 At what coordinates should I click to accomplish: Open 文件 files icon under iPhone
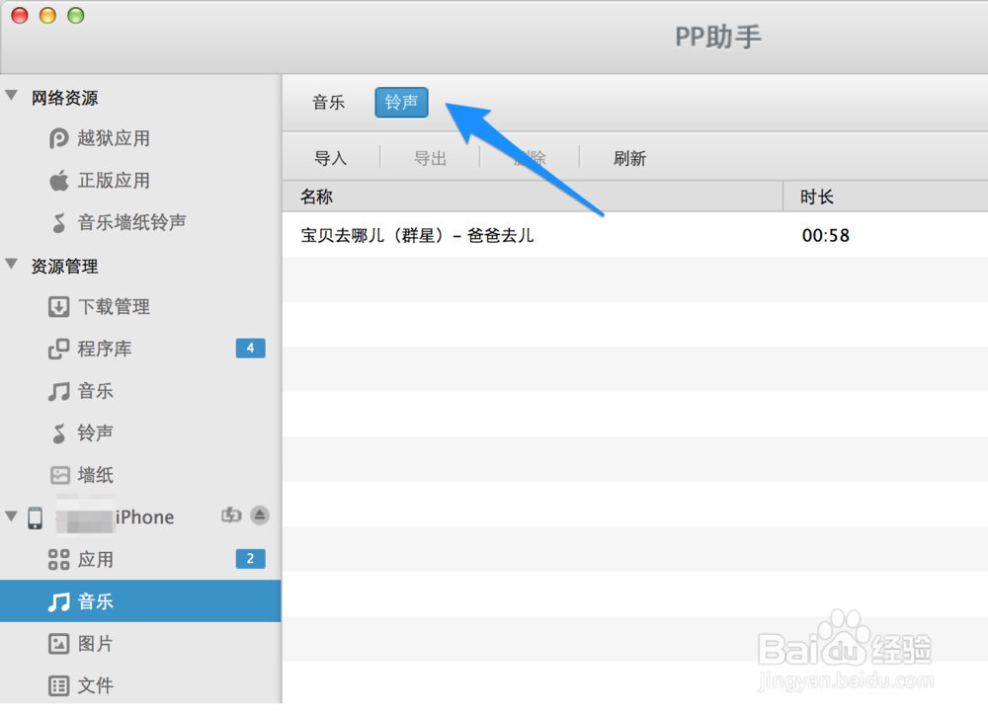58,685
